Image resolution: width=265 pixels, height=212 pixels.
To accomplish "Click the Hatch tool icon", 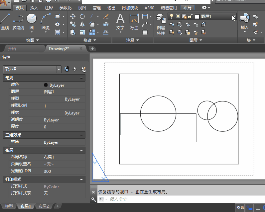I will pos(58,32).
